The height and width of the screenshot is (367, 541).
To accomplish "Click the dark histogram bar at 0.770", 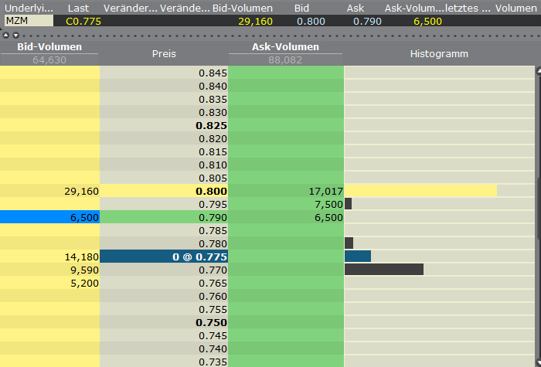I will pos(383,270).
